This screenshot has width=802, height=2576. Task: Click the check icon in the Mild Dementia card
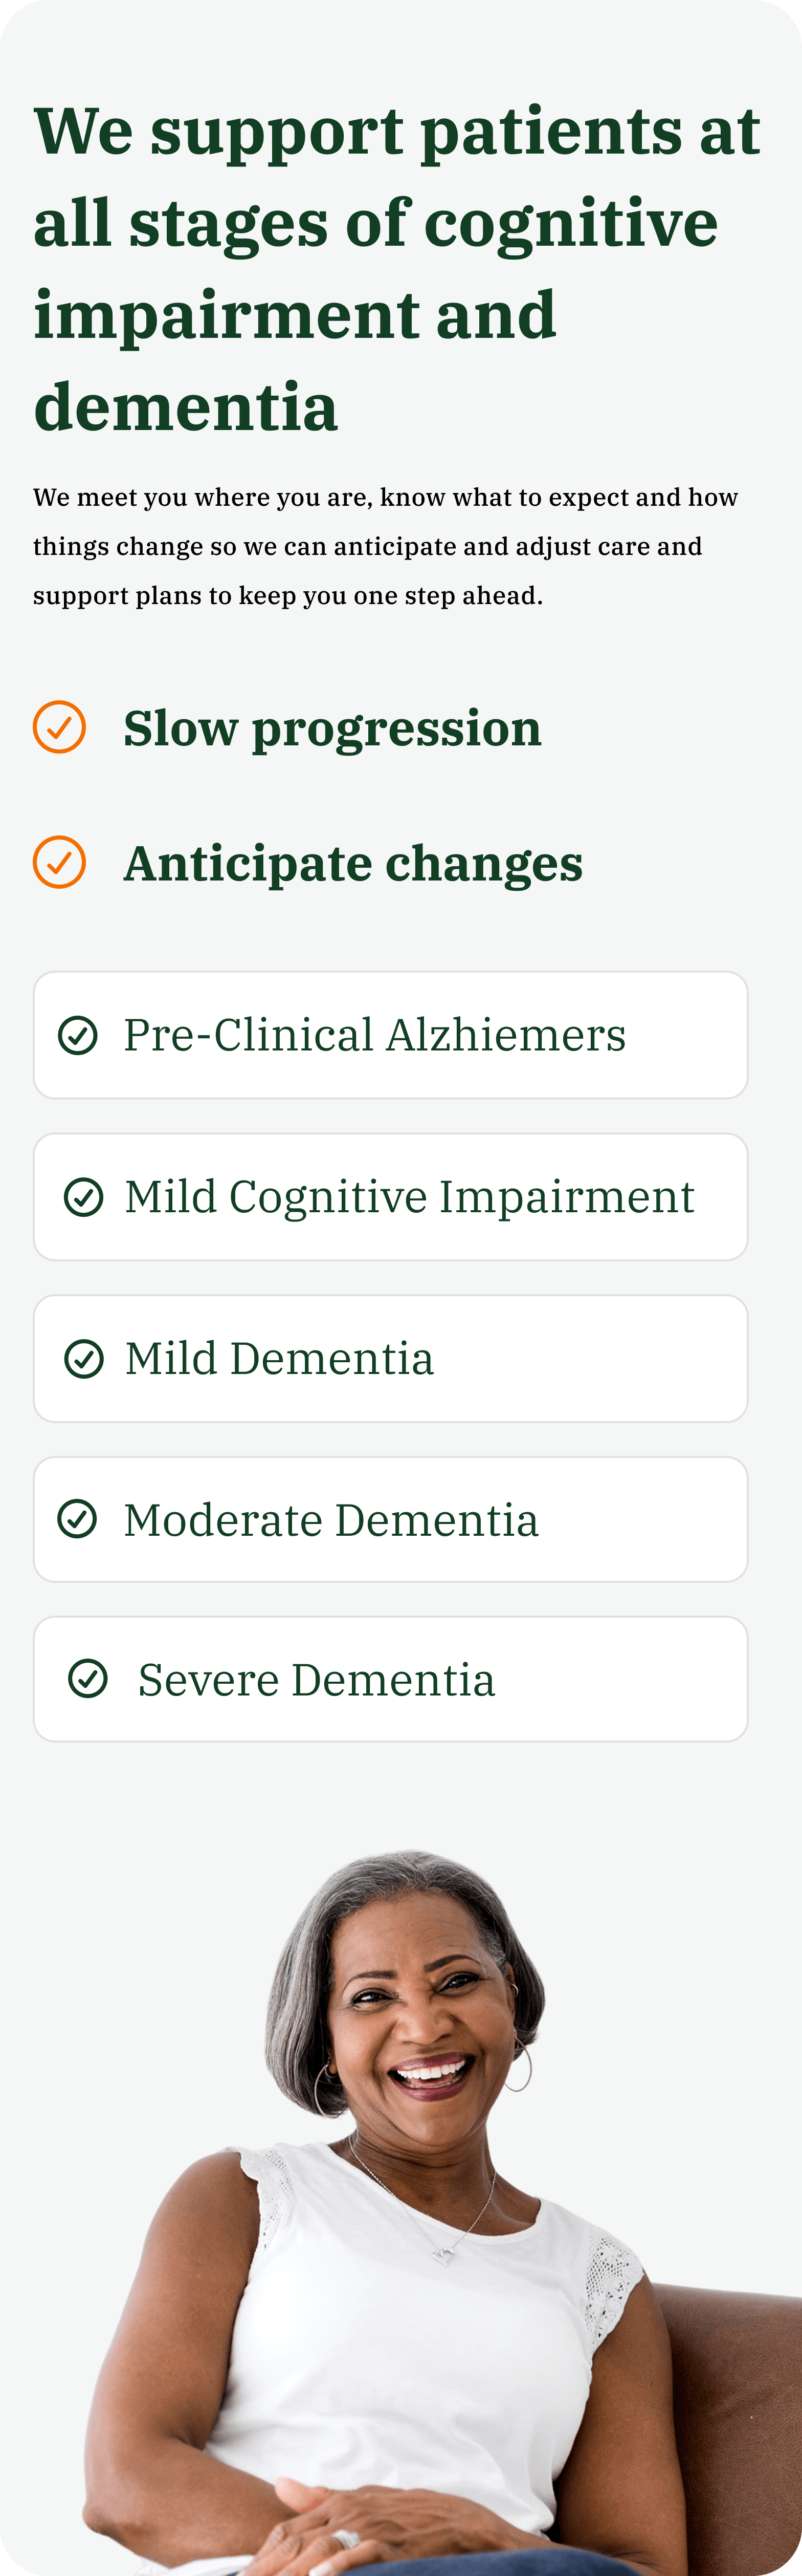(x=84, y=1359)
